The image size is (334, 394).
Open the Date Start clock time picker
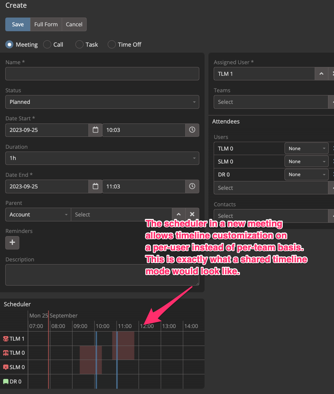point(192,130)
